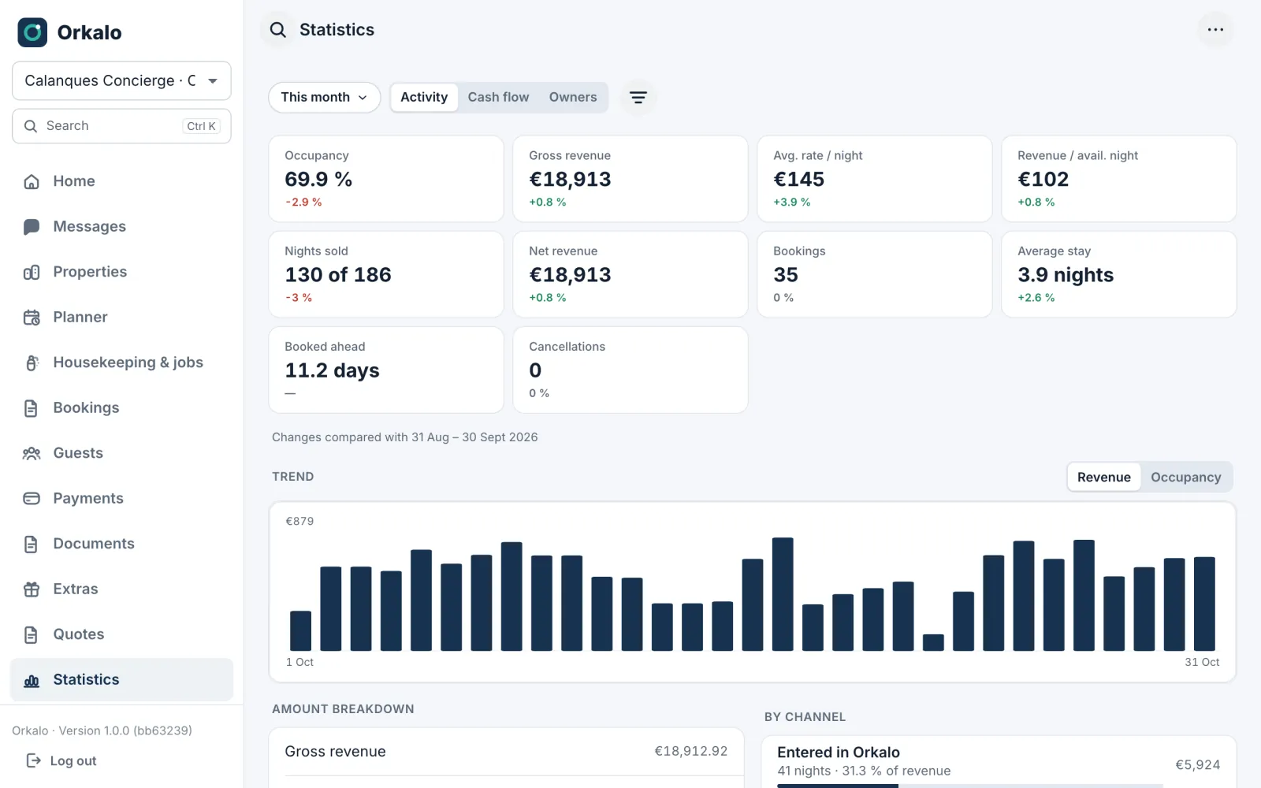Click the Messages speech bubble icon
This screenshot has height=788, width=1261.
[x=32, y=227]
